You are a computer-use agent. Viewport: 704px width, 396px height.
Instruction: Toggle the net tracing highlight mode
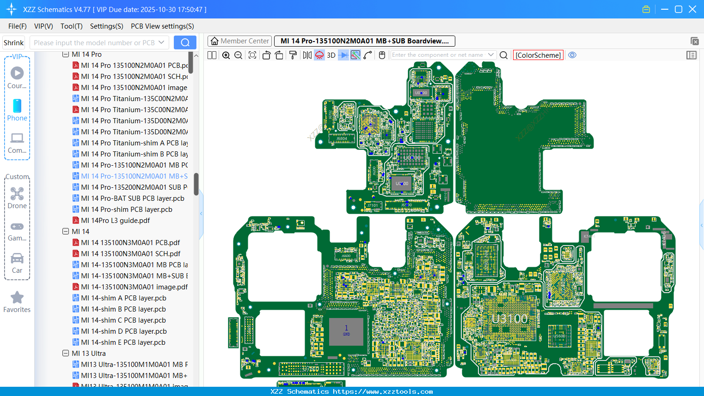355,55
